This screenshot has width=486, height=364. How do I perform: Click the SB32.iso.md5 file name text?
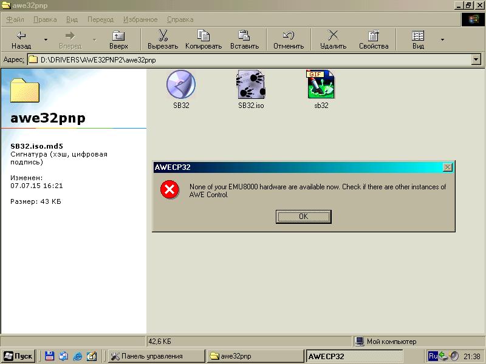coord(36,146)
